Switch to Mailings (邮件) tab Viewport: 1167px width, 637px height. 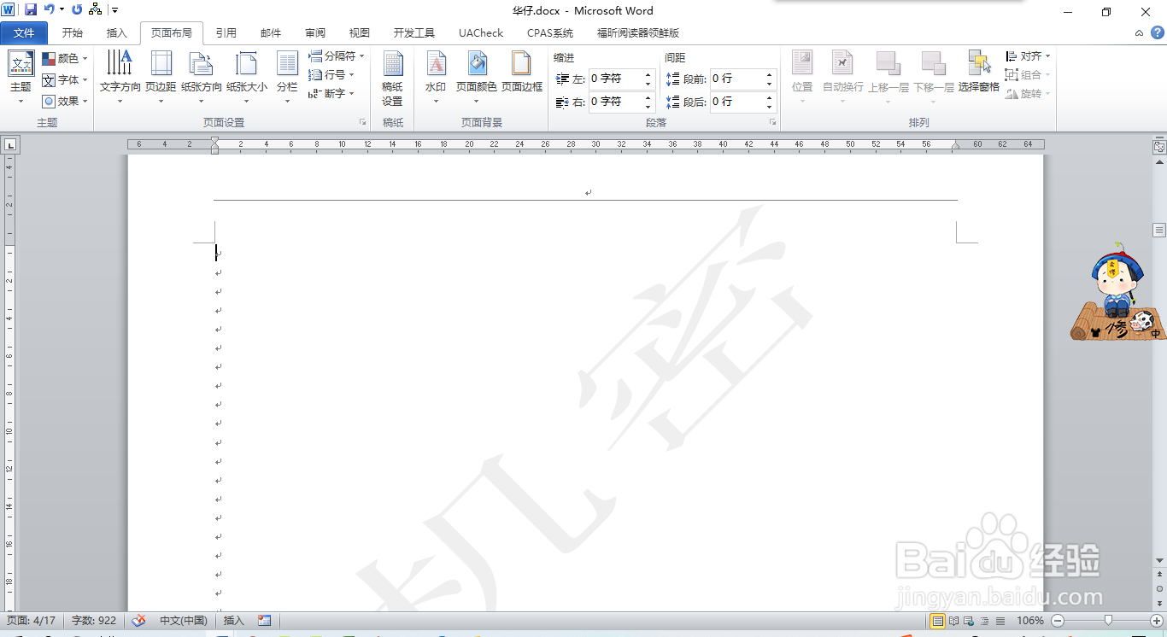click(271, 33)
